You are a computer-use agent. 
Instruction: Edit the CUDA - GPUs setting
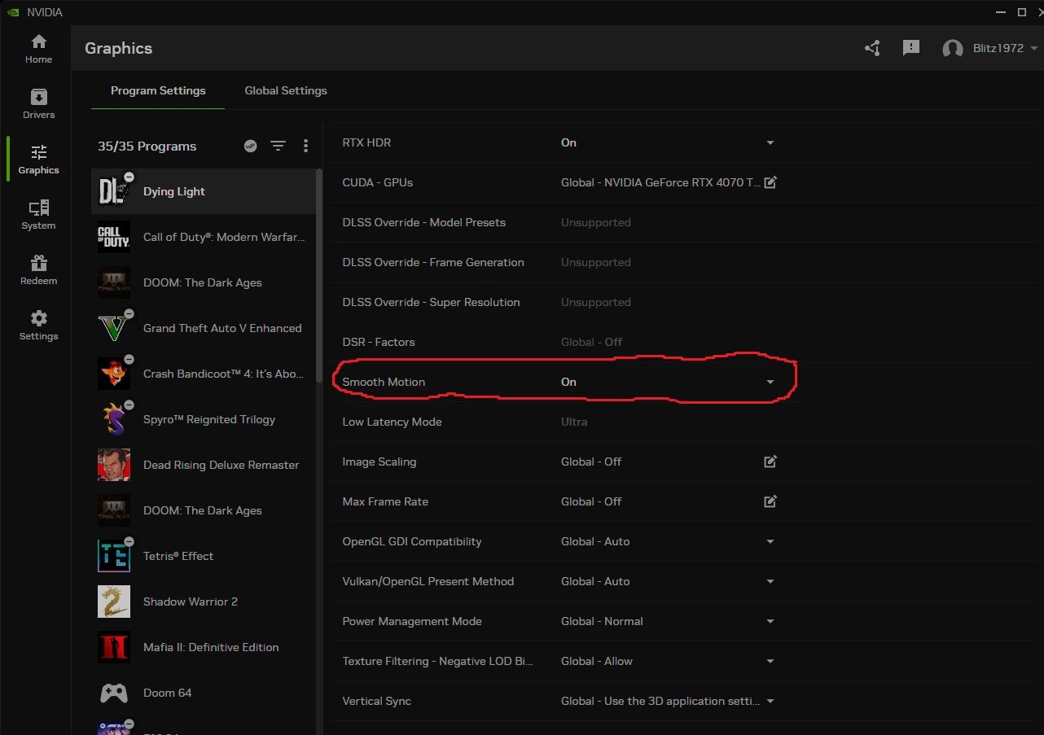pyautogui.click(x=770, y=182)
